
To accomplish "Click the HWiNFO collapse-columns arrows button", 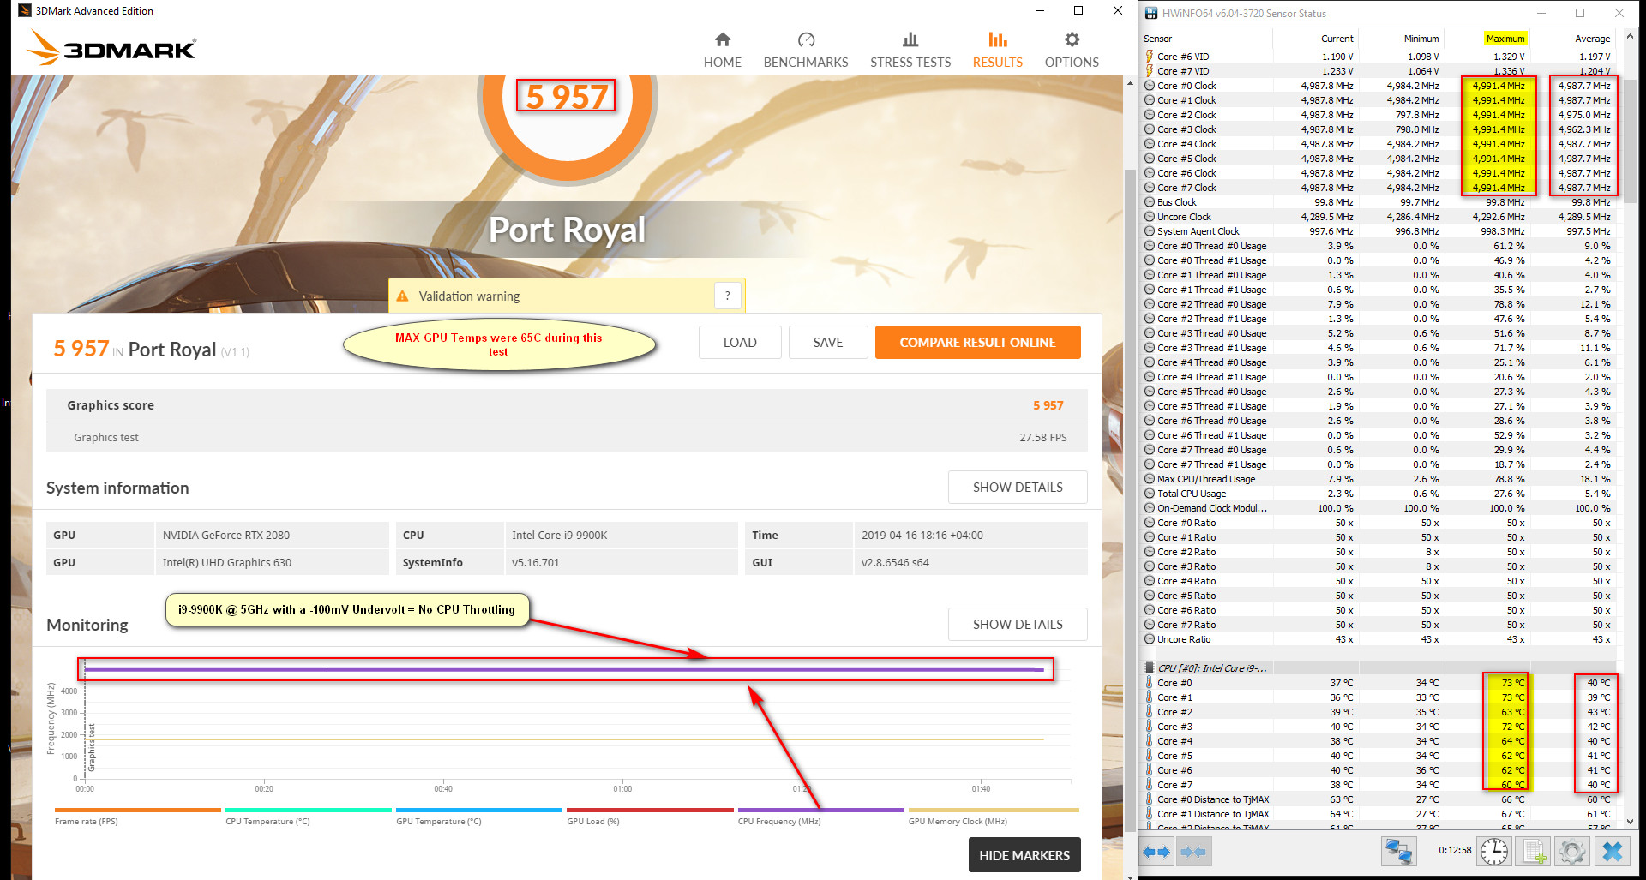I will point(1193,852).
